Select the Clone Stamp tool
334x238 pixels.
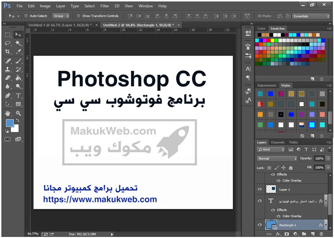(x=8, y=69)
